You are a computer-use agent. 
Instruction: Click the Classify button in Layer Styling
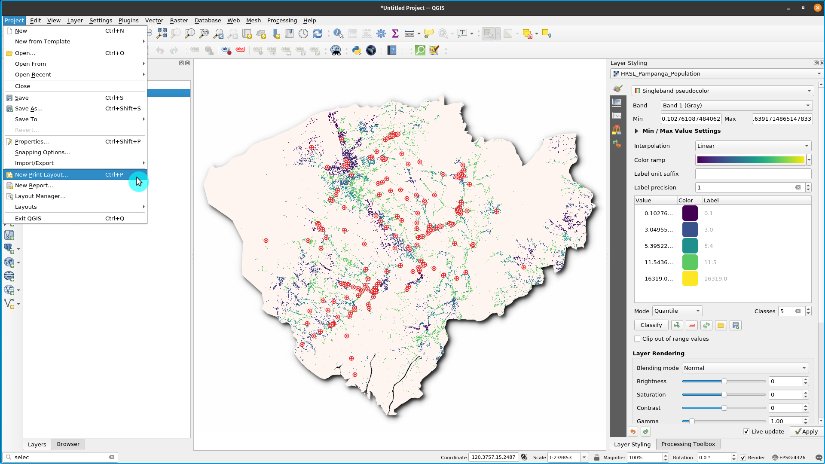tap(651, 325)
